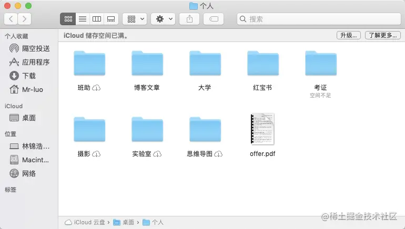Select the 大学 folder icon
The height and width of the screenshot is (229, 405).
tap(205, 63)
